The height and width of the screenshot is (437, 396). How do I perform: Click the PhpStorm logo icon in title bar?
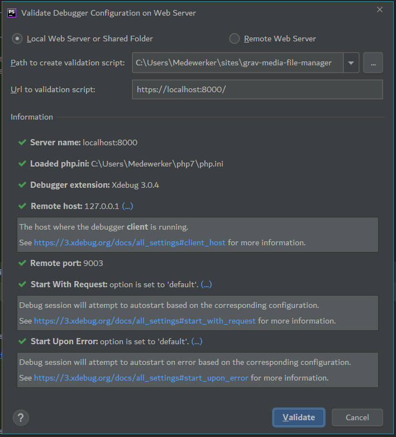pyautogui.click(x=12, y=13)
